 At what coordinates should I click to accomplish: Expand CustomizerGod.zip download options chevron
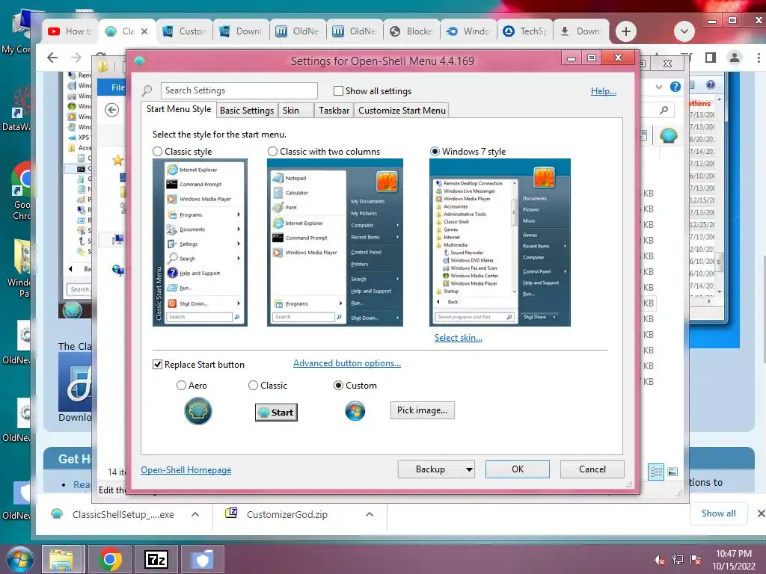[x=370, y=514]
